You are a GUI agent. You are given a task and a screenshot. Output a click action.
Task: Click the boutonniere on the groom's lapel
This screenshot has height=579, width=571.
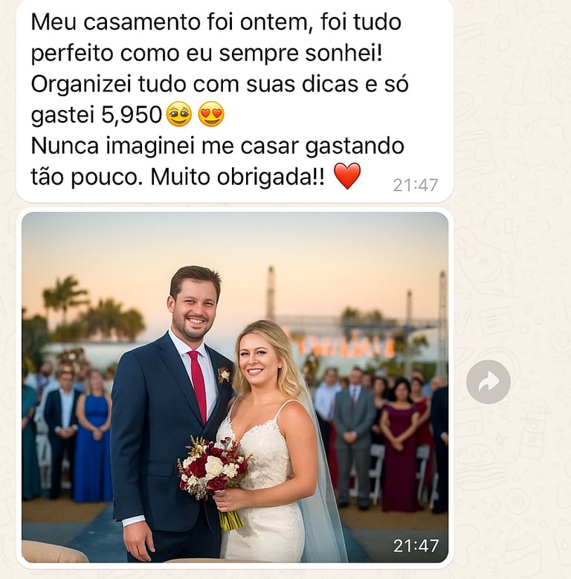[224, 375]
